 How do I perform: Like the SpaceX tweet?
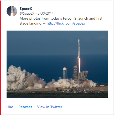click(x=10, y=107)
